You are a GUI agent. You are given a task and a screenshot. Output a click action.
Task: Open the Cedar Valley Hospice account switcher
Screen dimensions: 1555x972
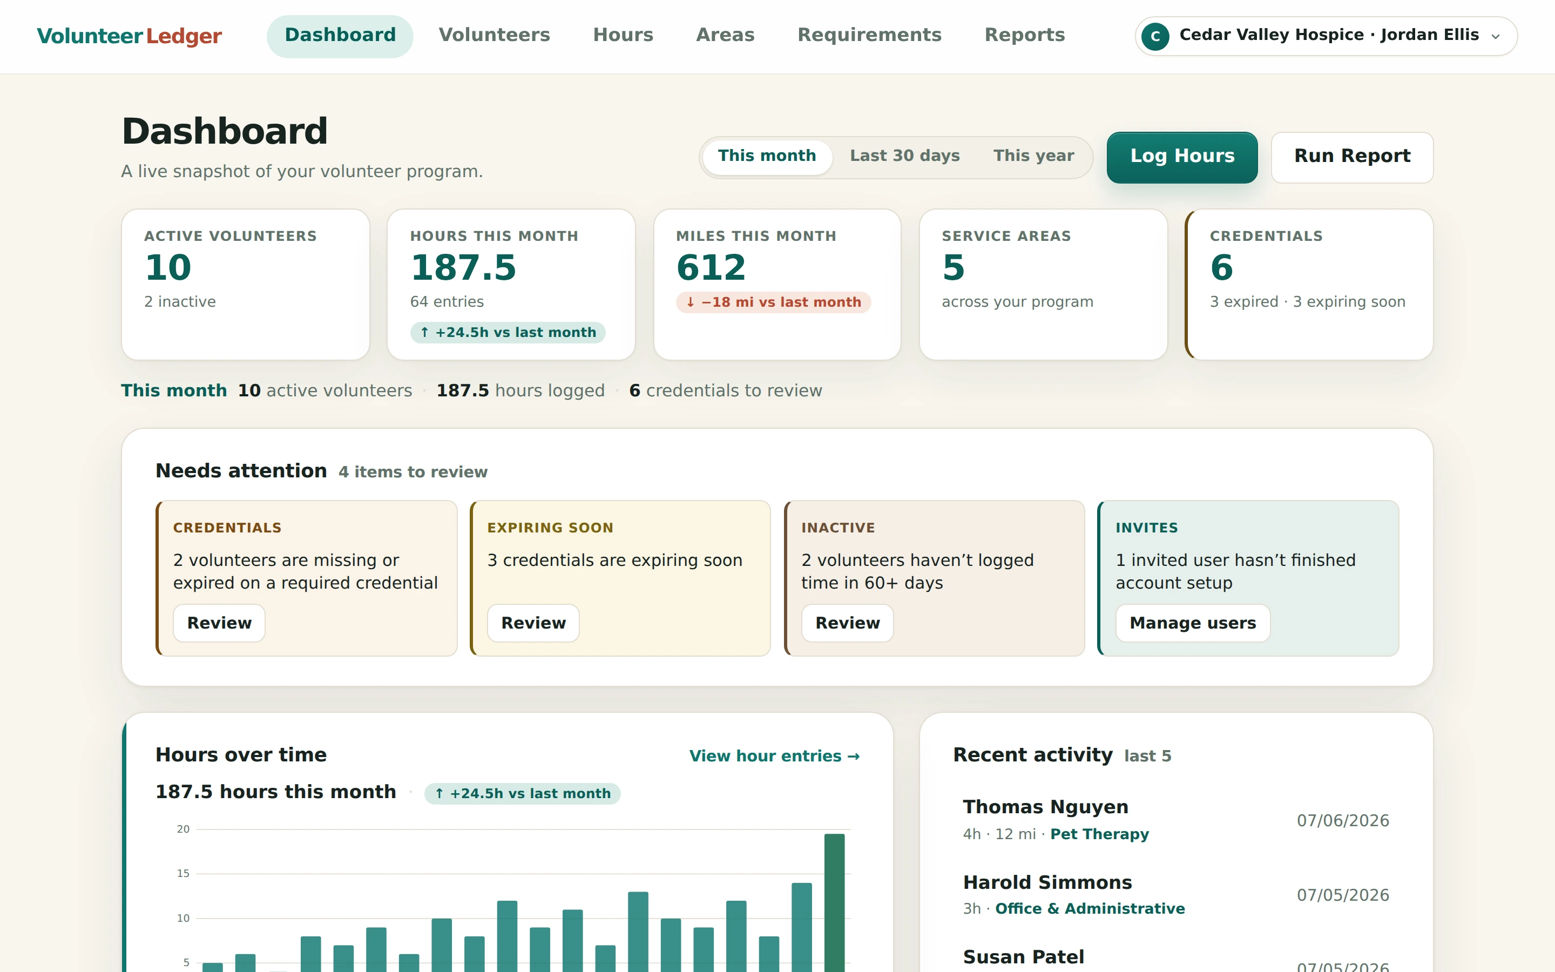coord(1326,36)
